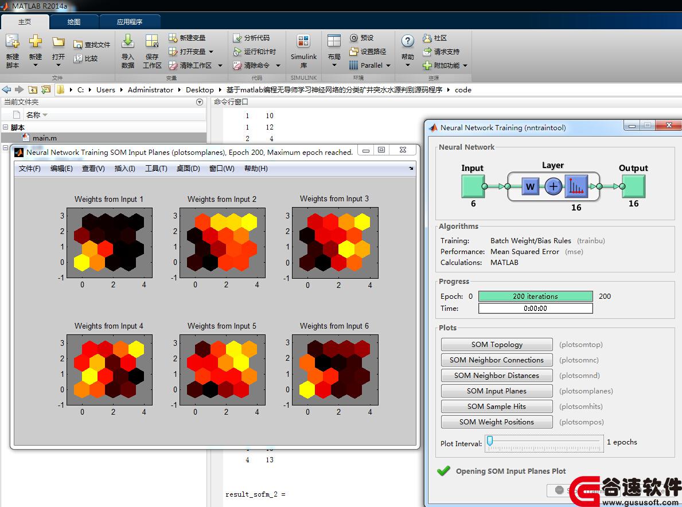
Task: Open the File (文件) menu in figure window
Action: click(30, 169)
